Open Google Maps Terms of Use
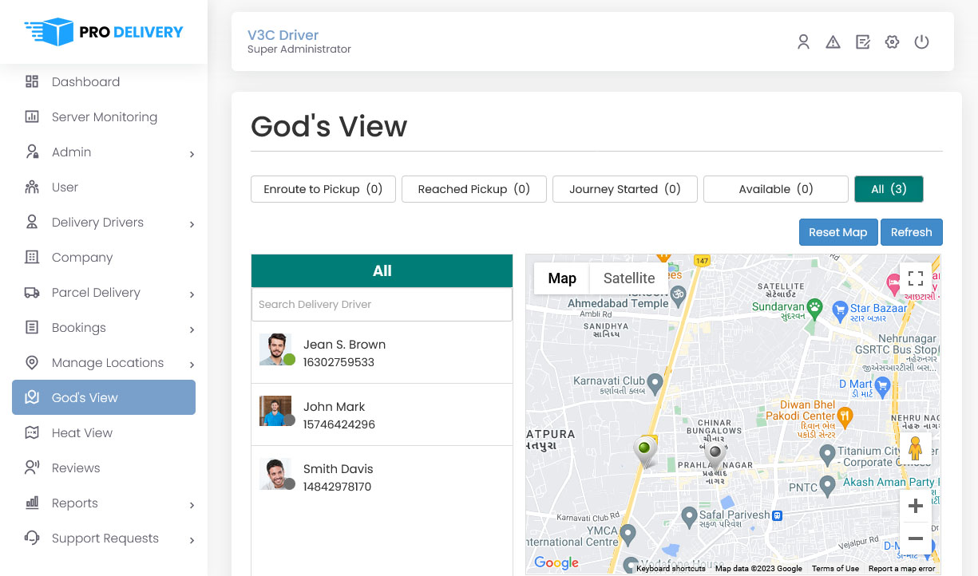This screenshot has width=978, height=576. point(835,569)
